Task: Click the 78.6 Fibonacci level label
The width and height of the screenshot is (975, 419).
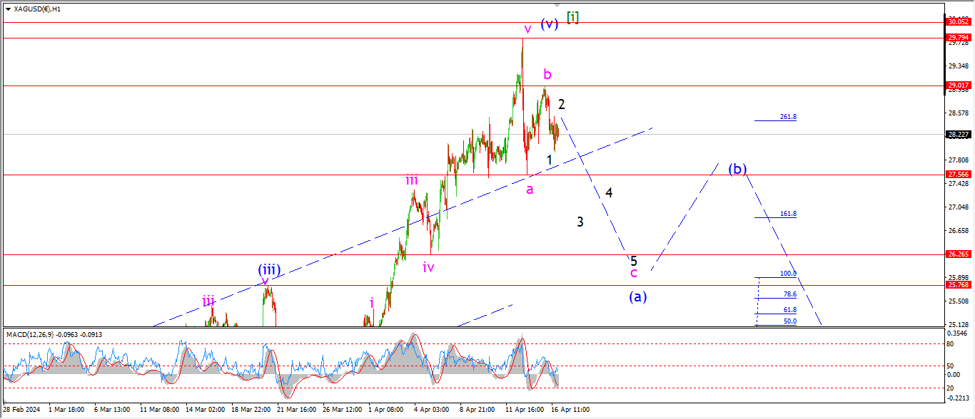Action: pyautogui.click(x=790, y=294)
